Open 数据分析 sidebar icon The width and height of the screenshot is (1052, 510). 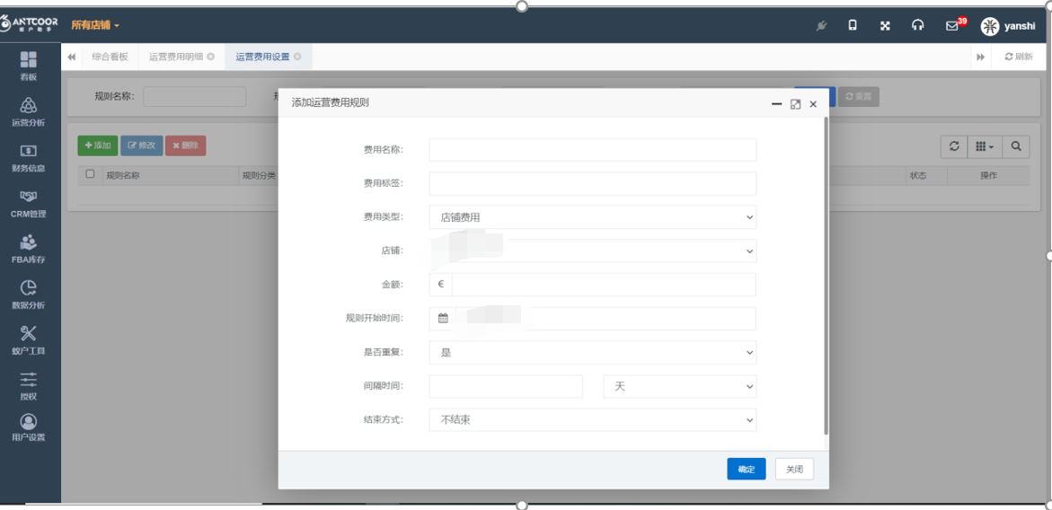[x=29, y=294]
